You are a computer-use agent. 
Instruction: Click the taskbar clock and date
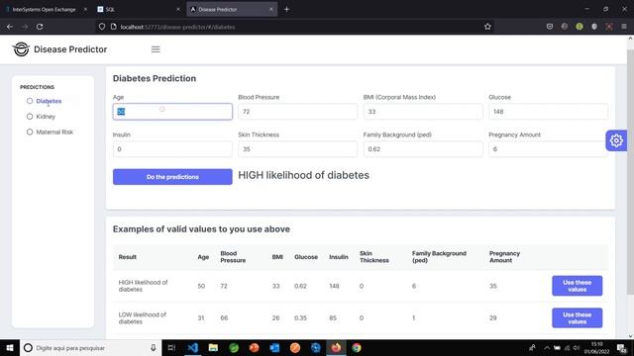pos(596,347)
